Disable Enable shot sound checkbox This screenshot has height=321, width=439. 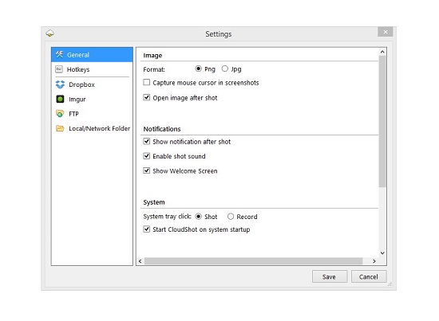[146, 156]
